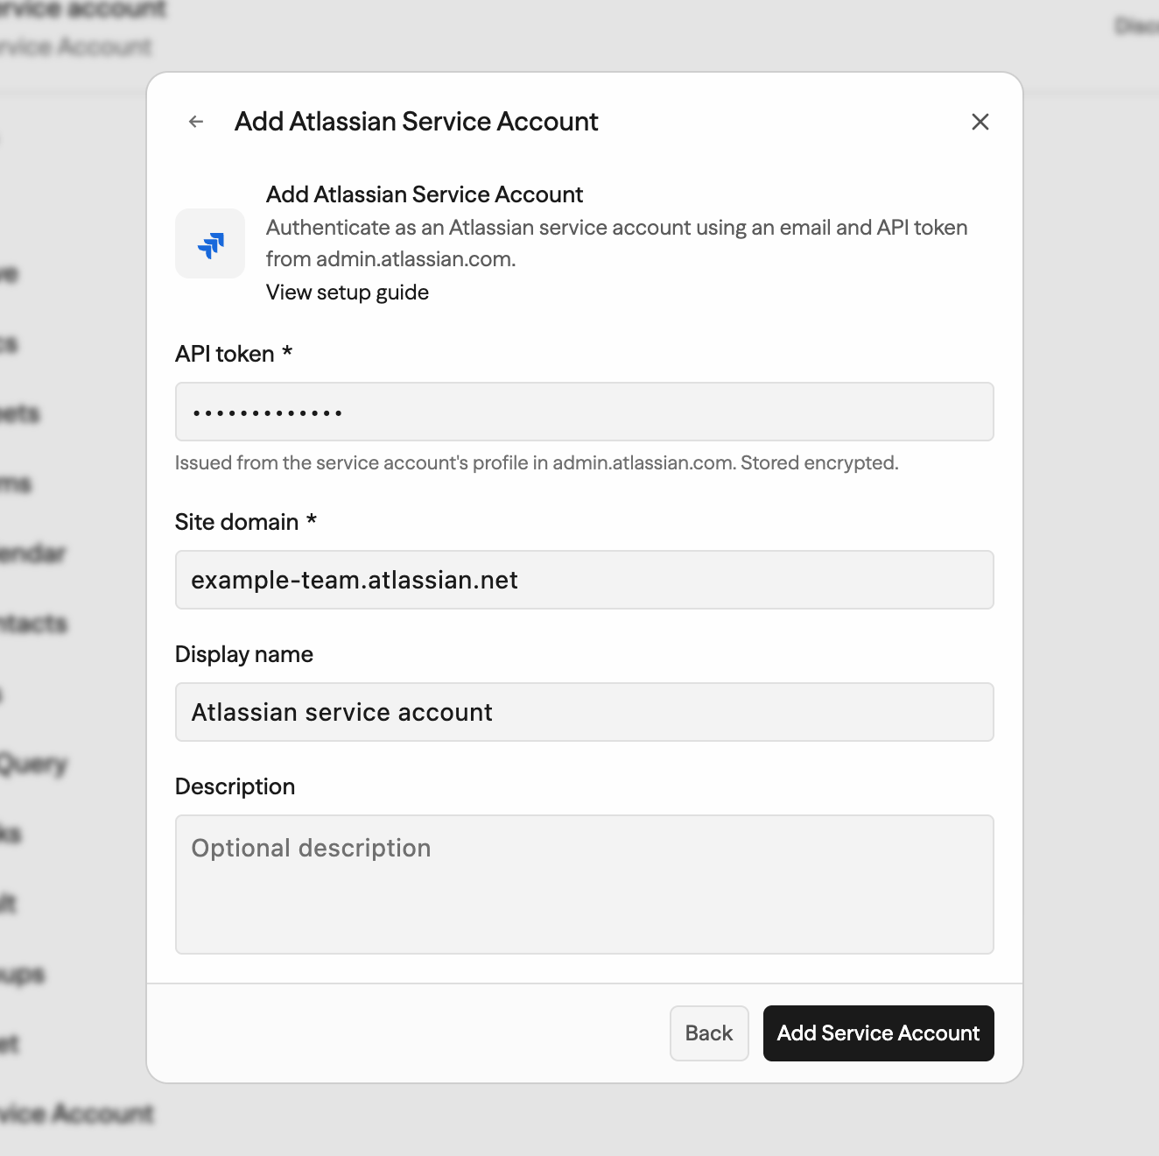Click the API token hint text
The image size is (1159, 1156).
pos(537,462)
